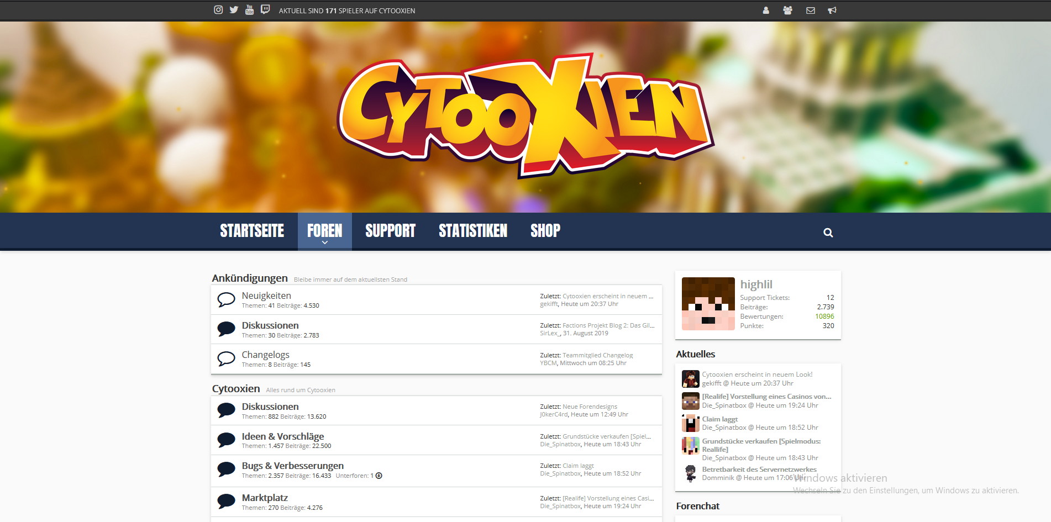Screen dimensions: 1051x522
Task: Open the highlil username link
Action: pos(756,284)
